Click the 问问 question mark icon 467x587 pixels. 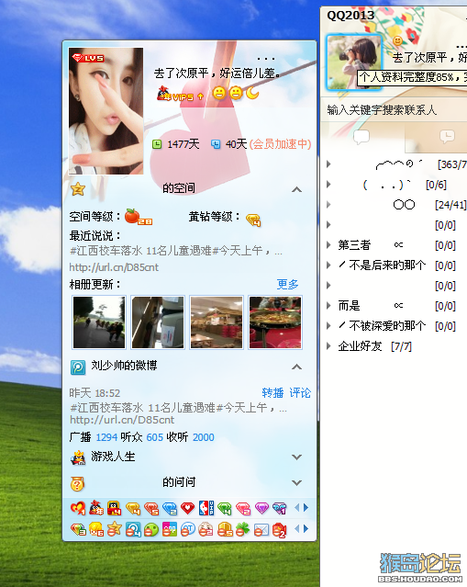tap(77, 484)
